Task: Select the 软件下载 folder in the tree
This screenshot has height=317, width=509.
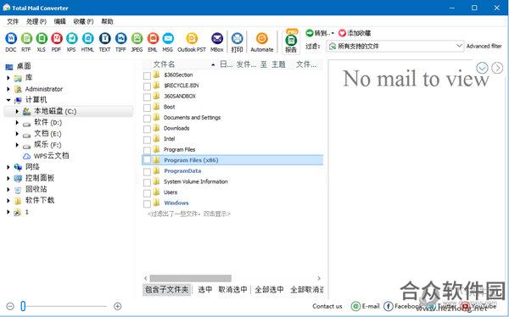Action: click(x=40, y=201)
